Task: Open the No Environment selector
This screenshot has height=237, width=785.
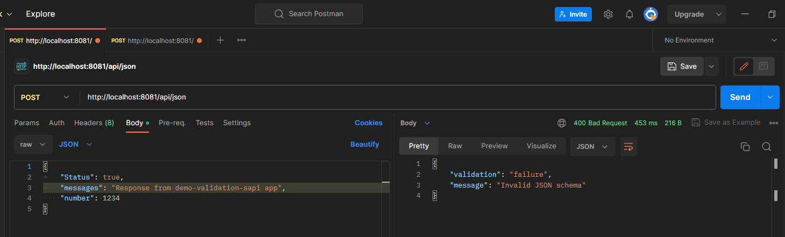Action: click(x=720, y=40)
